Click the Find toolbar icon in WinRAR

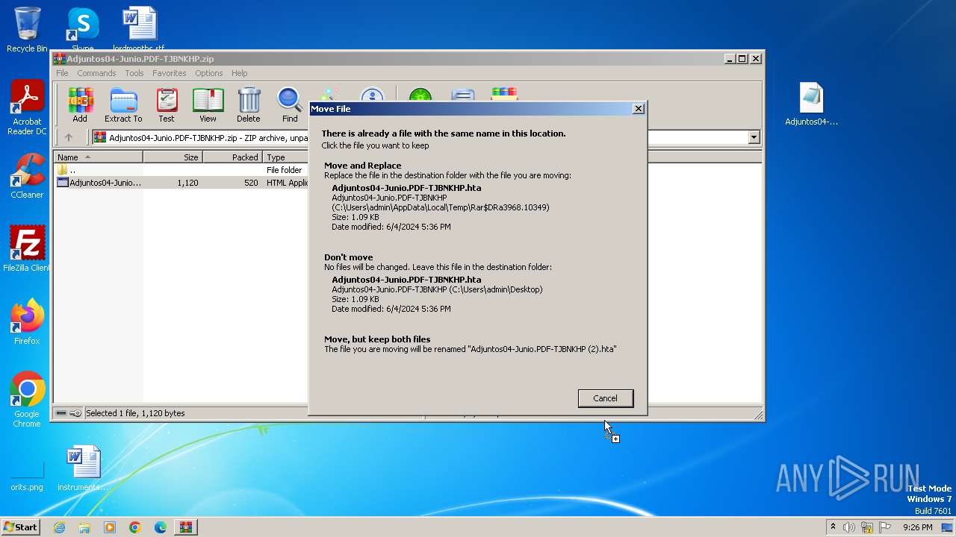pos(290,105)
